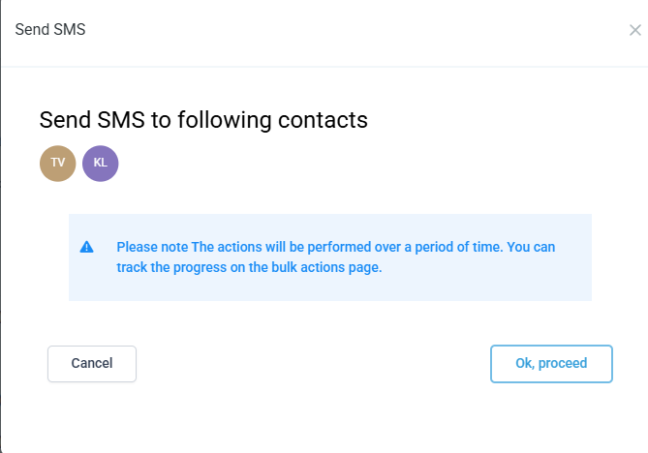The height and width of the screenshot is (453, 648).
Task: Click 'track the progress' in the notice
Action: [x=168, y=268]
